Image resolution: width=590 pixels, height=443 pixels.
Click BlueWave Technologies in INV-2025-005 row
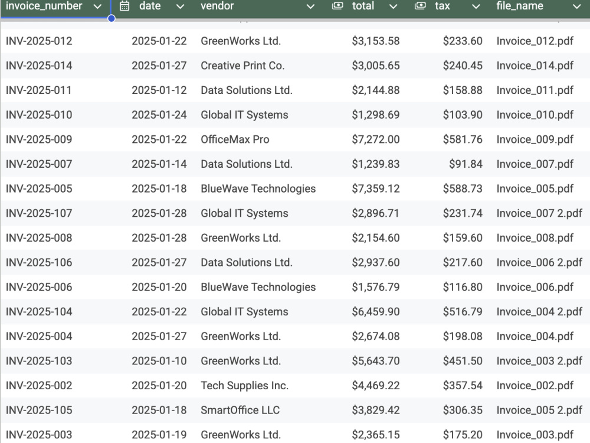tap(258, 188)
